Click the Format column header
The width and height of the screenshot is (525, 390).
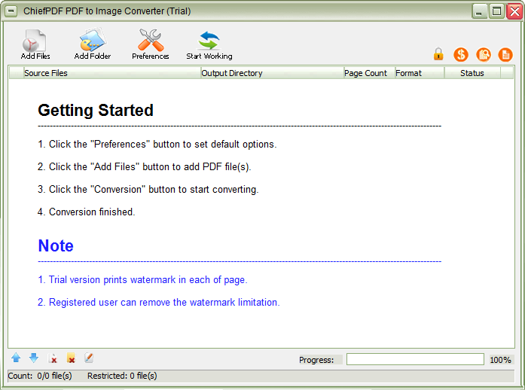[x=420, y=73]
